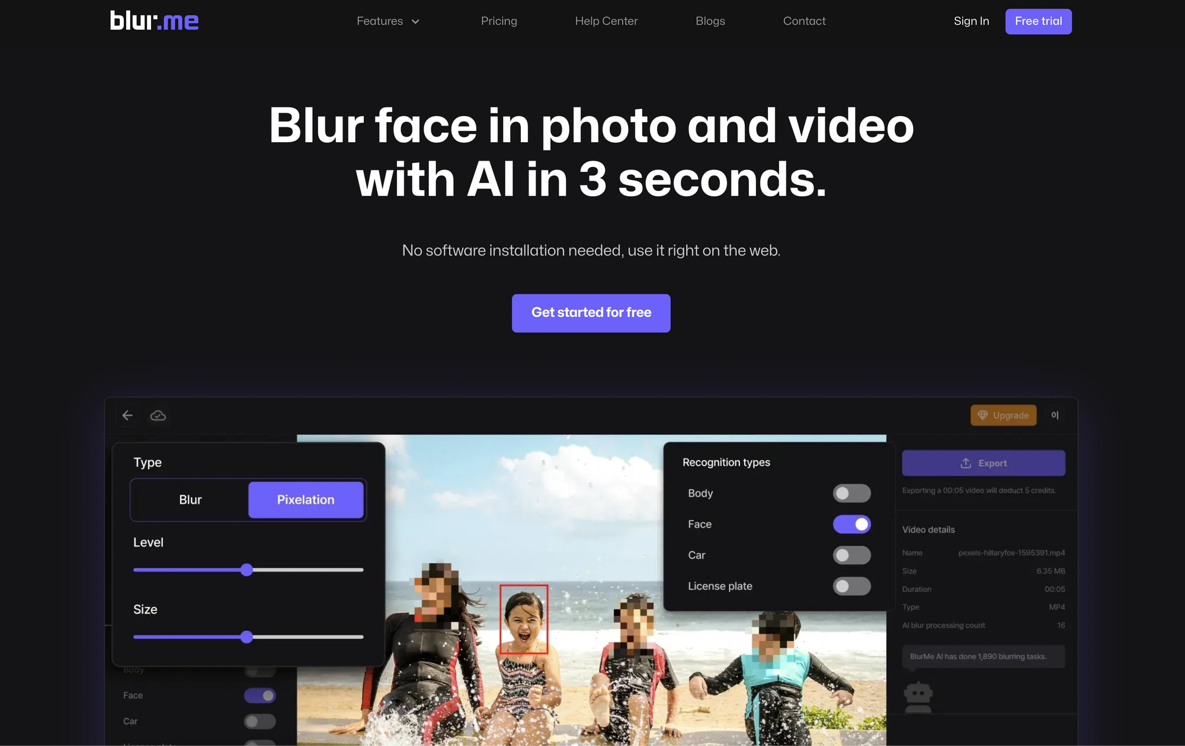
Task: Click the back arrow navigation icon
Action: coord(127,415)
